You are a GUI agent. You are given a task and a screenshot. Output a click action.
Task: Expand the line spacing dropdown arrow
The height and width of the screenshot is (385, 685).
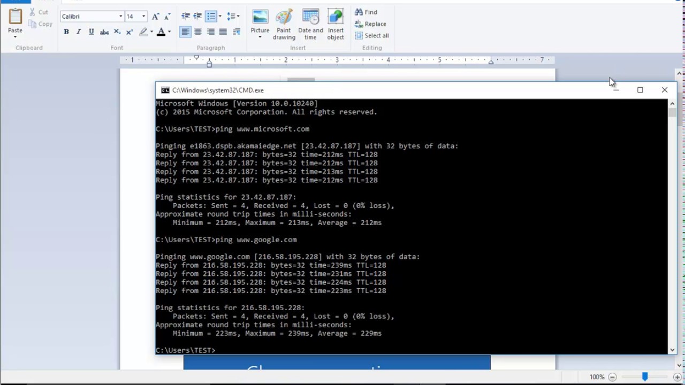[238, 17]
